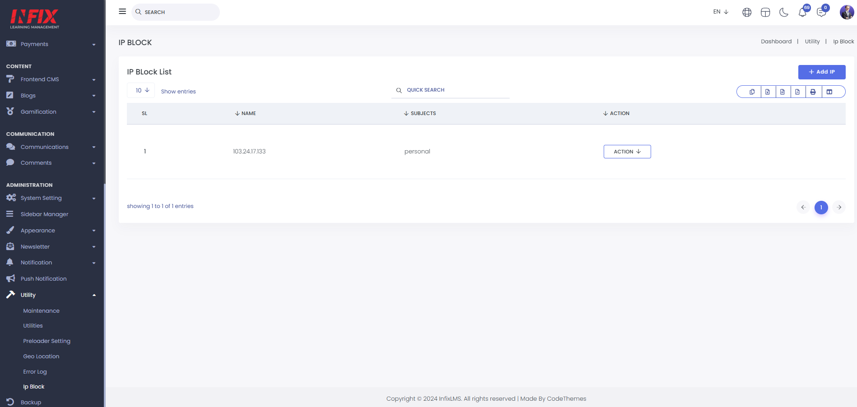
Task: Print the IP Block list
Action: [x=813, y=92]
